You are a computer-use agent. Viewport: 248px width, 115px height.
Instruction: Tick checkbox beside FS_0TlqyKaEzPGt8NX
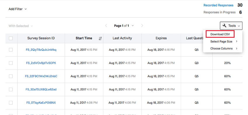(x=11, y=103)
